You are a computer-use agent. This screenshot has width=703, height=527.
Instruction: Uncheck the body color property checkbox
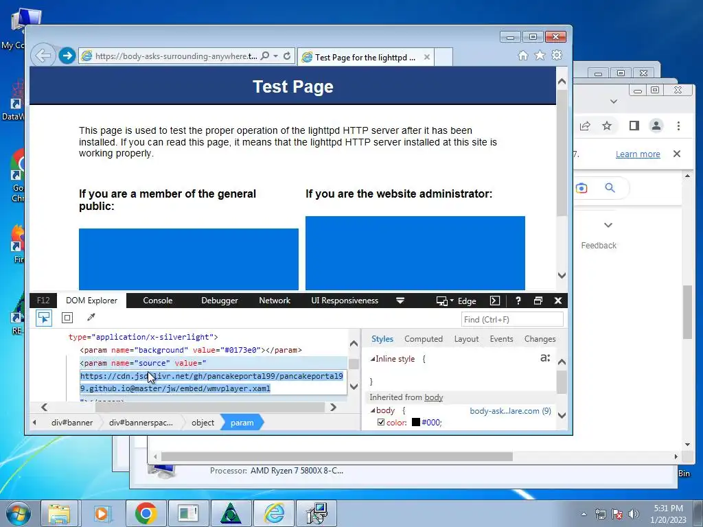pyautogui.click(x=381, y=422)
